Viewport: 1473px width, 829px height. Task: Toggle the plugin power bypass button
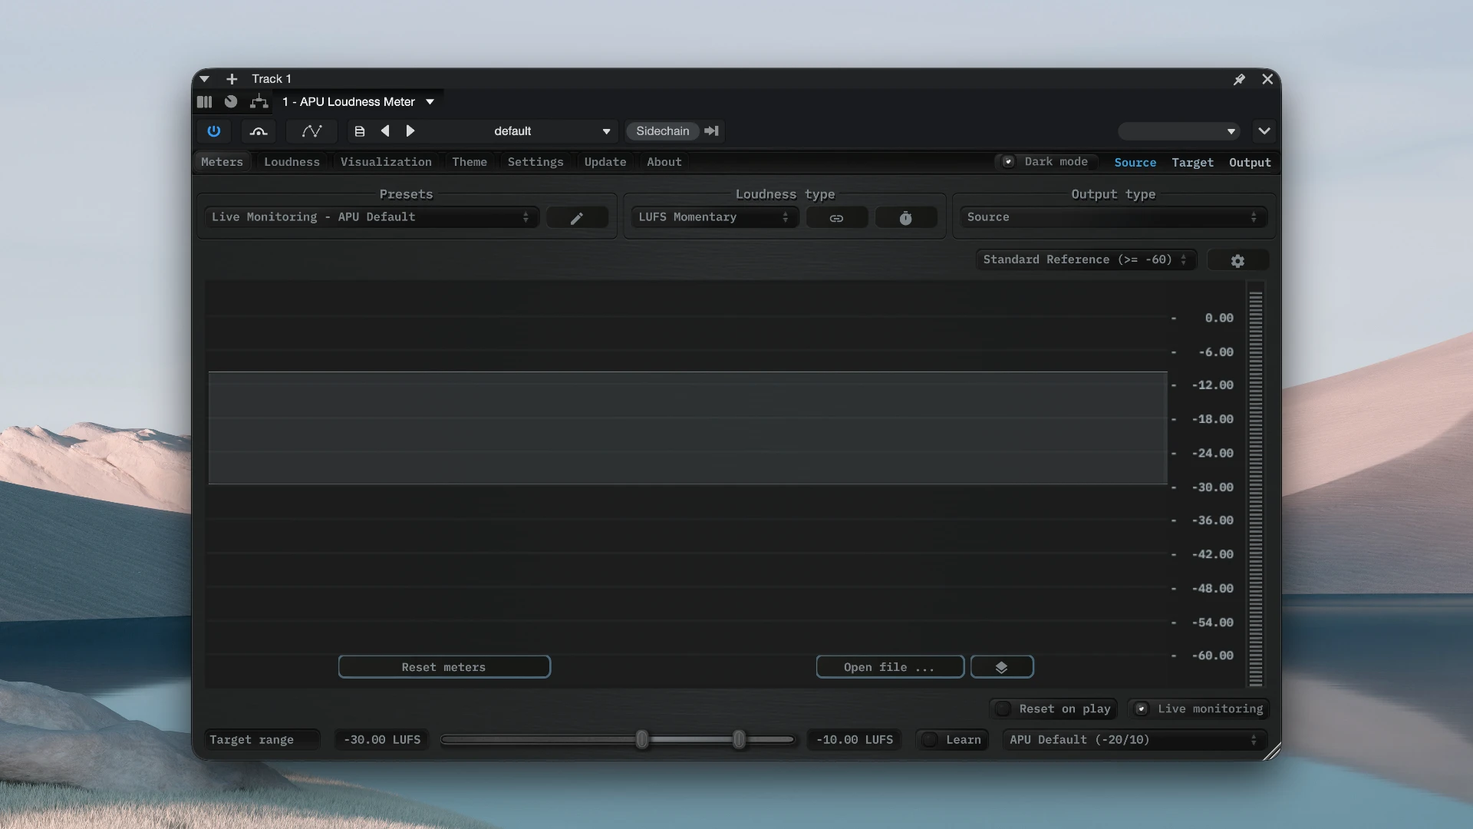pos(213,131)
